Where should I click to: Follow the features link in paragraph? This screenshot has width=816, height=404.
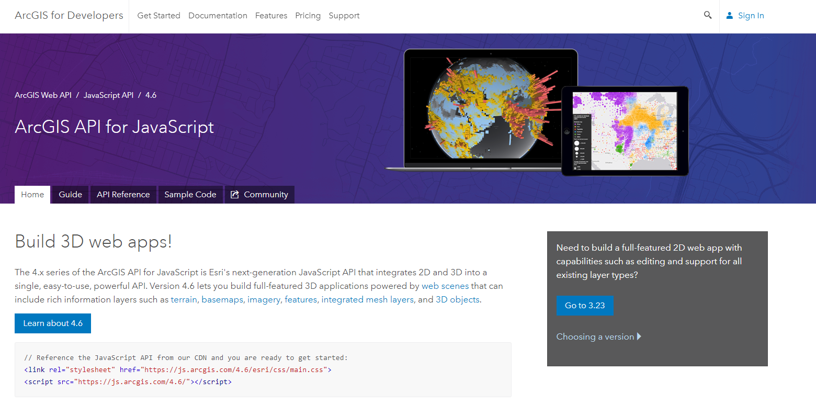click(301, 300)
